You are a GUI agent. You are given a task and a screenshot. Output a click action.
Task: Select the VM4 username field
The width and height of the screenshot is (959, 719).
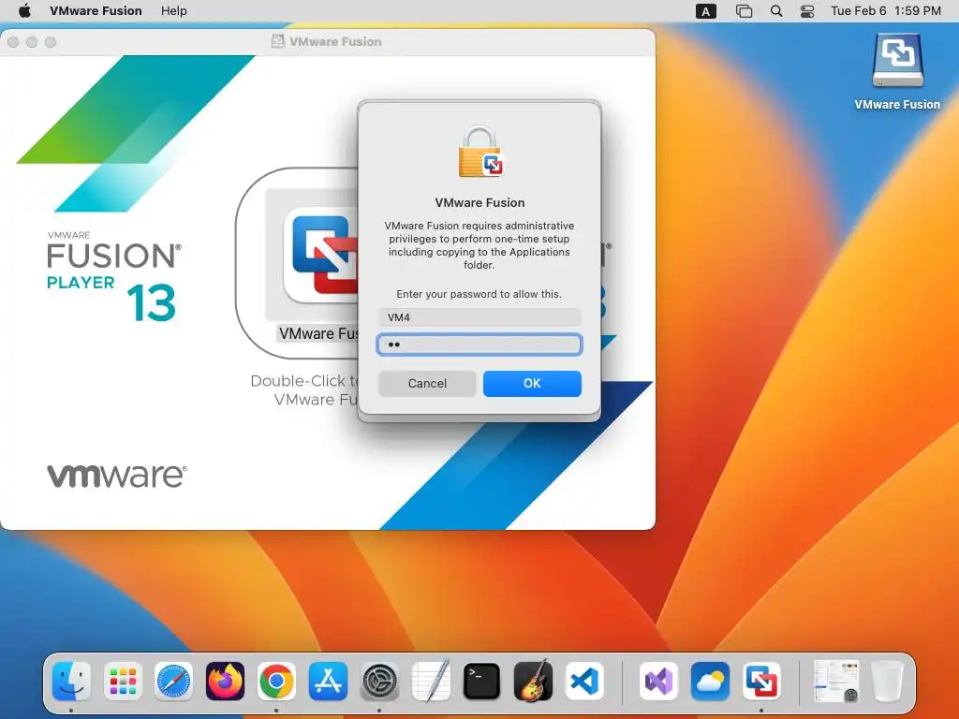pos(479,317)
